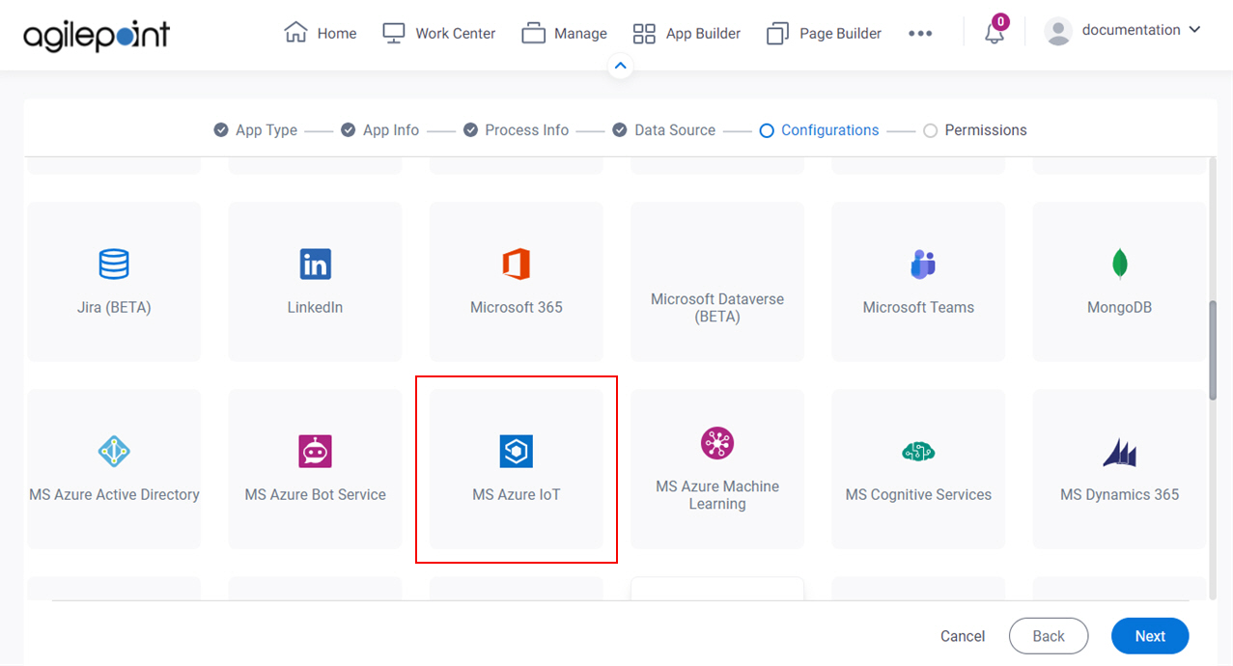This screenshot has width=1233, height=666.
Task: Click the Microsoft 365 label
Action: tap(517, 308)
